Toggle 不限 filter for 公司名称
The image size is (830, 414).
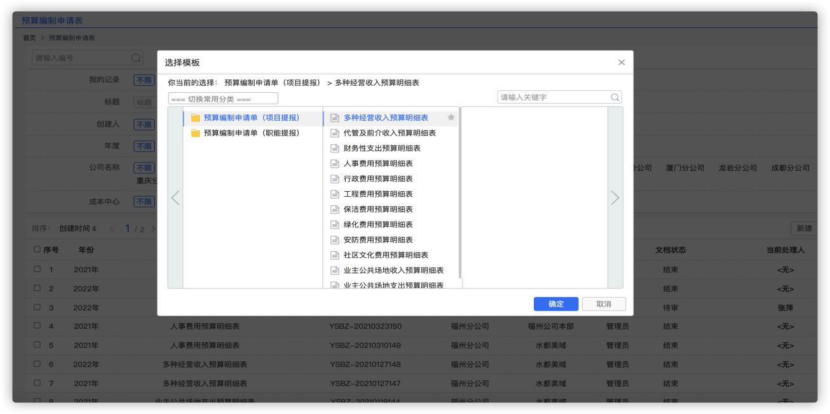(144, 168)
